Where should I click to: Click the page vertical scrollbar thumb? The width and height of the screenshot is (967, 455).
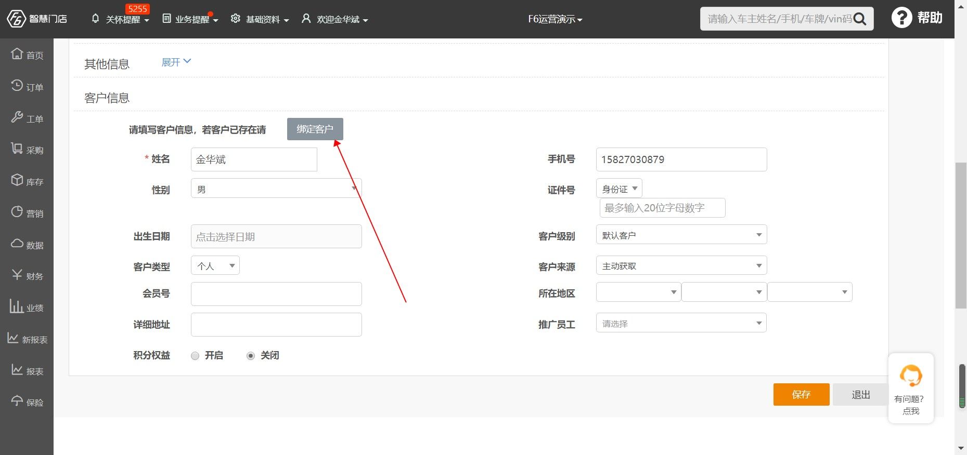tap(961, 236)
